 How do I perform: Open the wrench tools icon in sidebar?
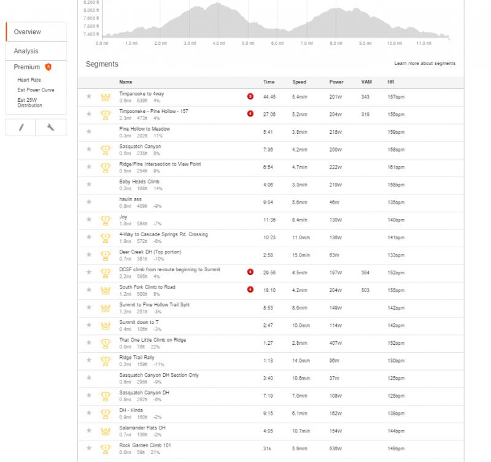(51, 128)
